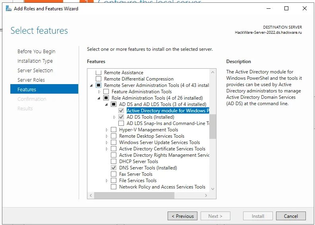Maximize the wizard window

pos(286,8)
